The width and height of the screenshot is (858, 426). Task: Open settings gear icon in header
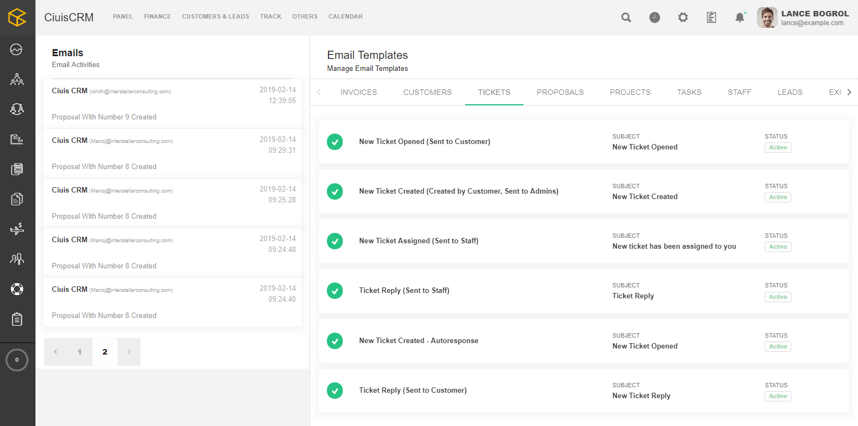tap(683, 17)
